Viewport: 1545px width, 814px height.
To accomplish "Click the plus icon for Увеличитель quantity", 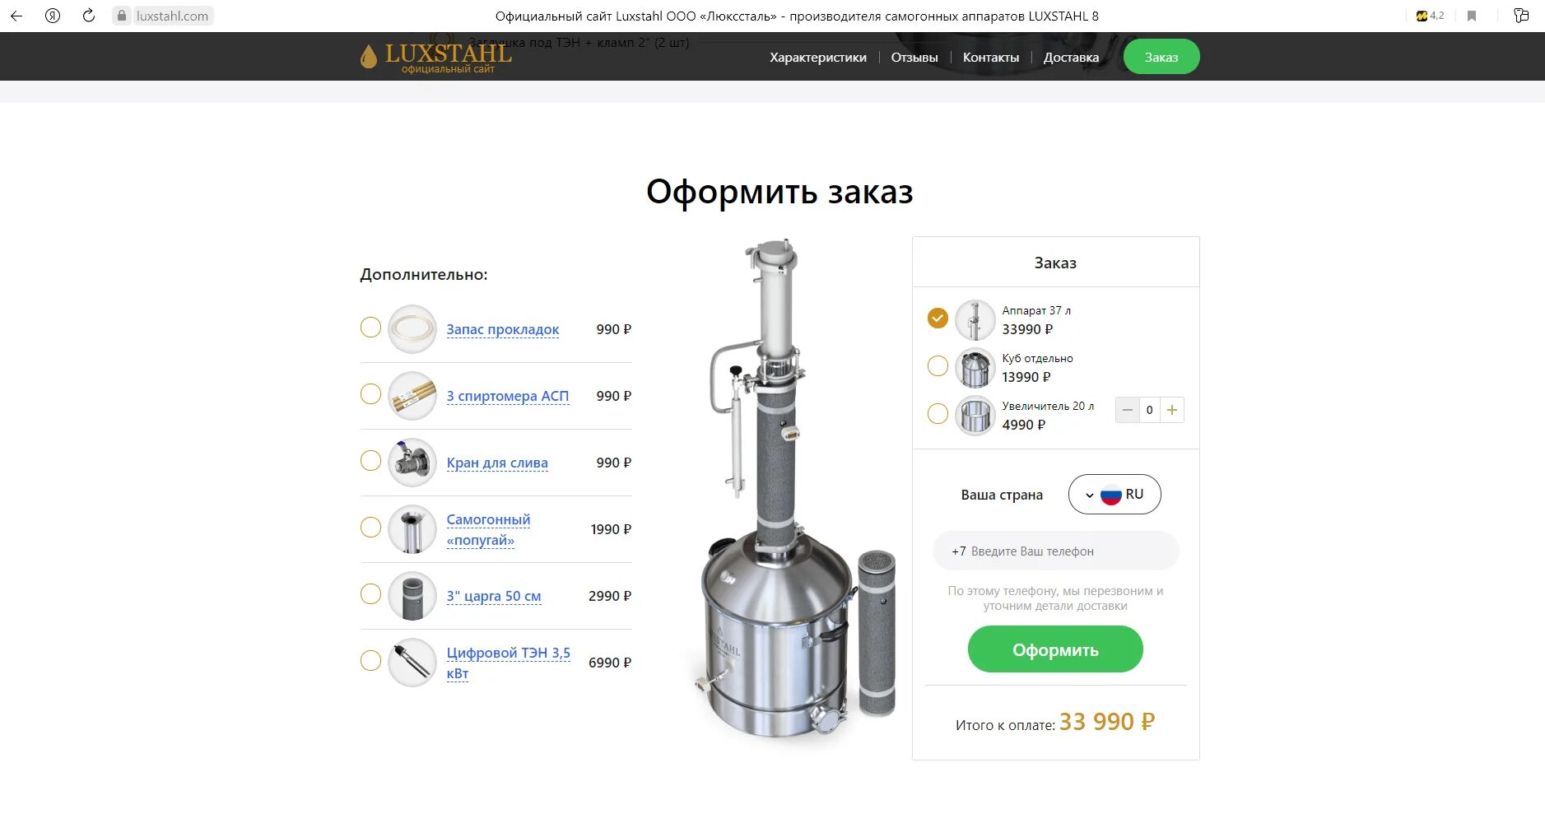I will coord(1172,410).
